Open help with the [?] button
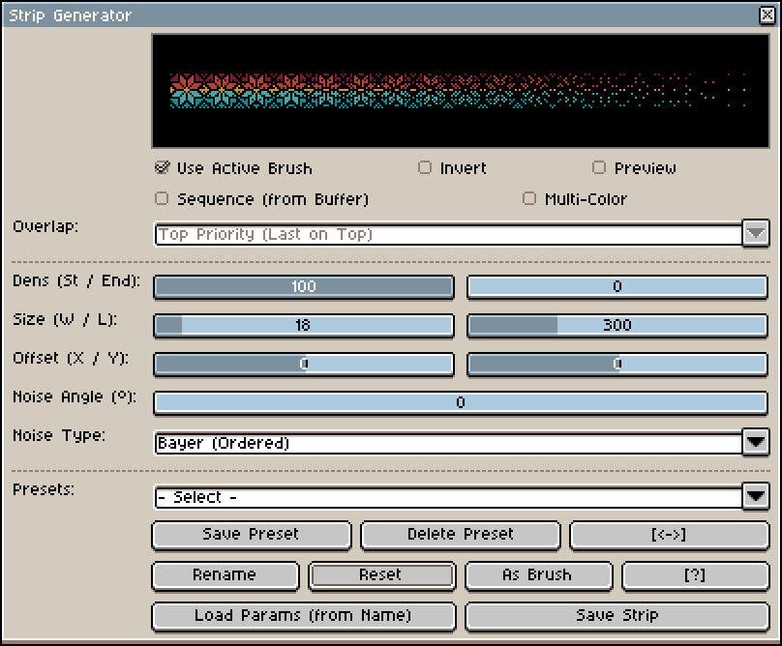 694,575
